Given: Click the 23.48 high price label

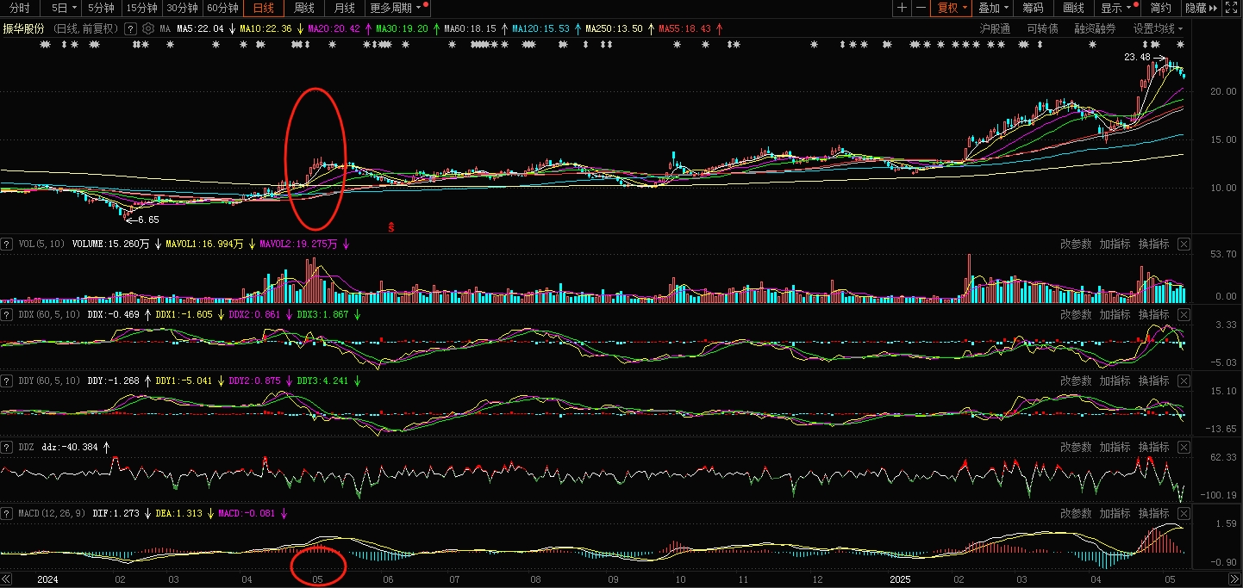Looking at the screenshot, I should tap(1137, 58).
